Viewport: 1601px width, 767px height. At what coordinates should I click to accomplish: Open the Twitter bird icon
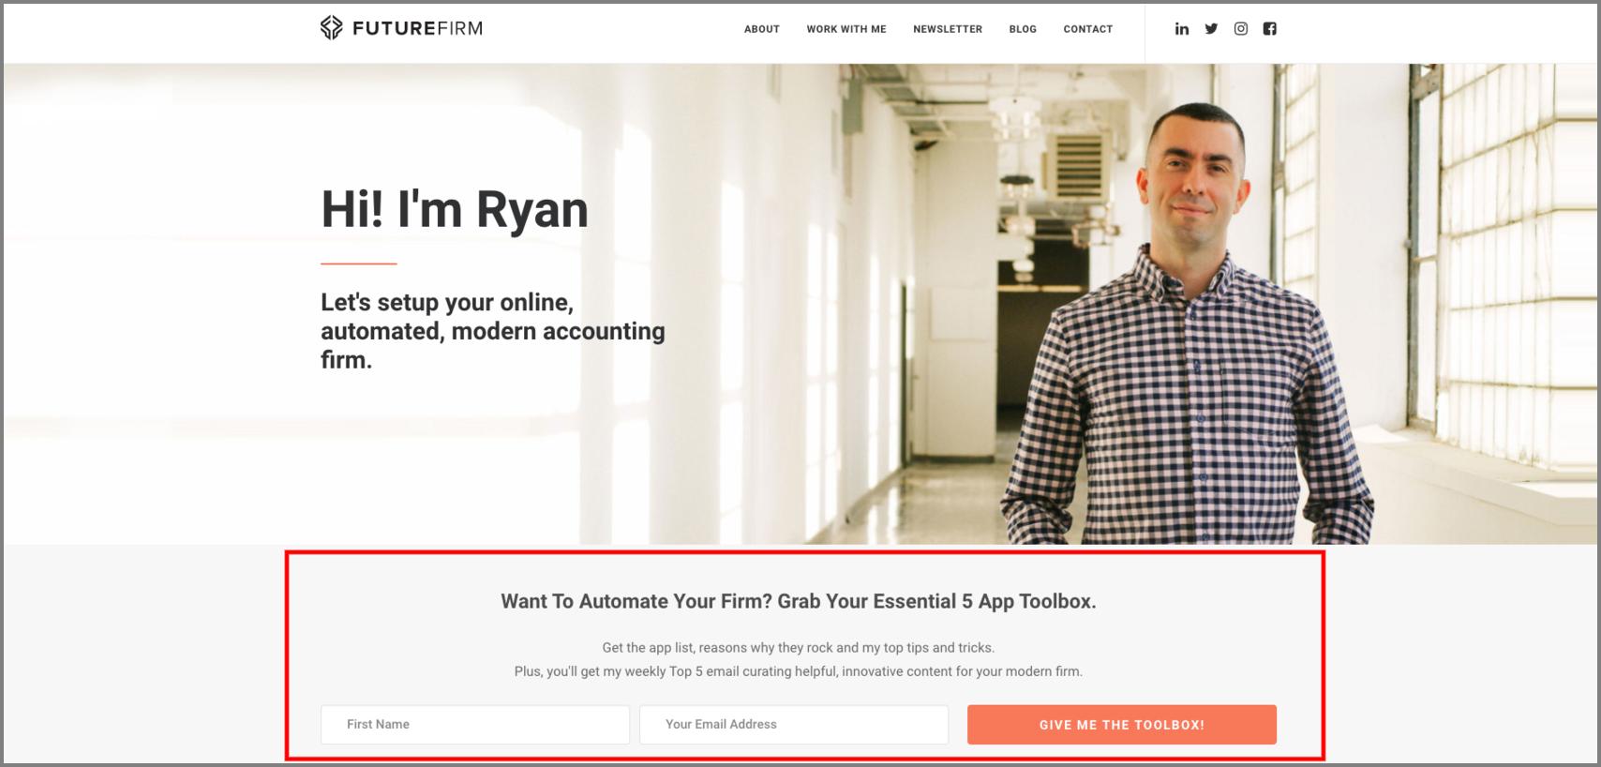coord(1211,29)
